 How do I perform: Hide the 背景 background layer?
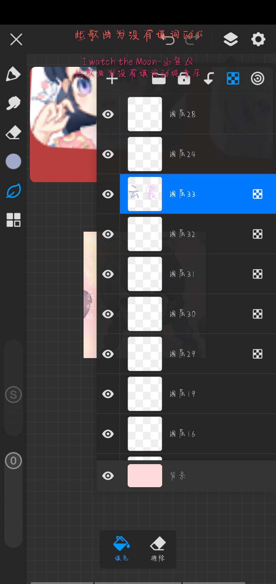pyautogui.click(x=108, y=476)
